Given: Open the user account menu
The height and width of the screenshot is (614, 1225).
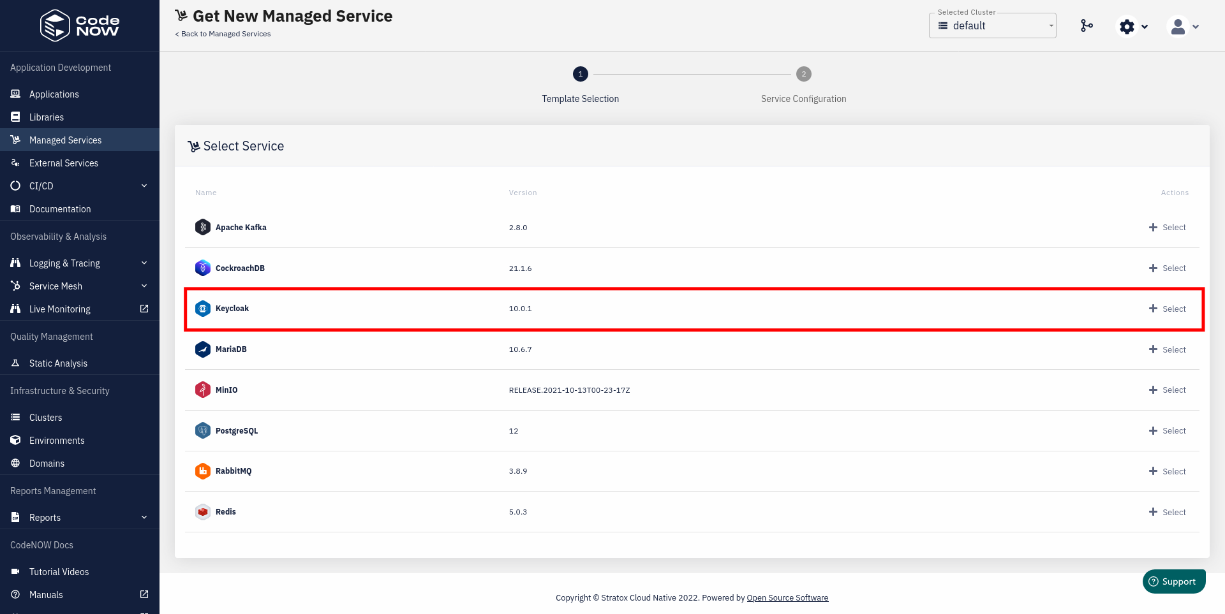Looking at the screenshot, I should tap(1184, 26).
